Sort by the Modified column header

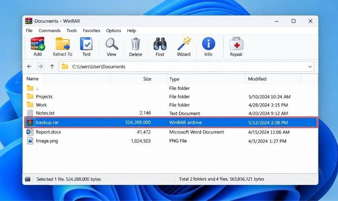[257, 79]
